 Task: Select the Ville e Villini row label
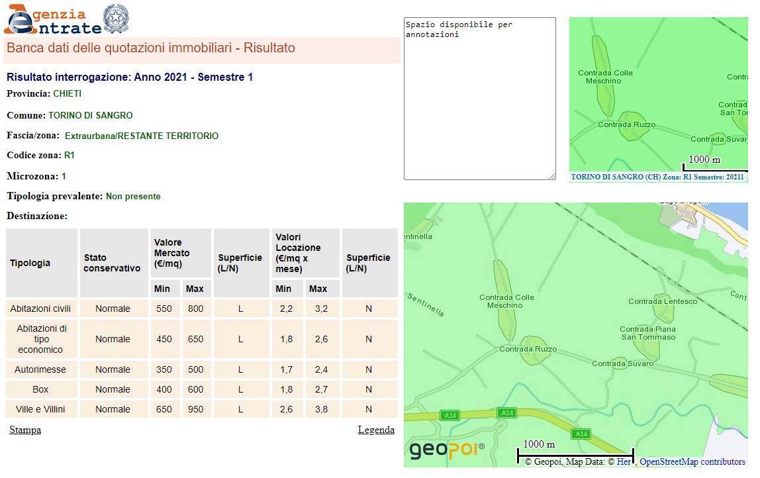tap(40, 410)
